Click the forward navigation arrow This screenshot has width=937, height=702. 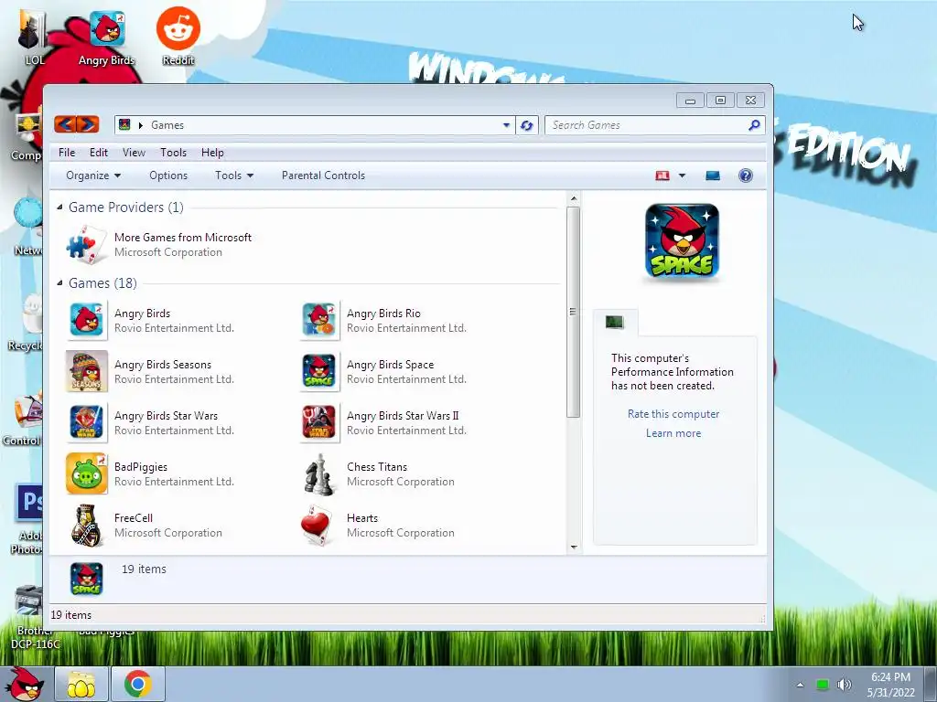tap(87, 124)
